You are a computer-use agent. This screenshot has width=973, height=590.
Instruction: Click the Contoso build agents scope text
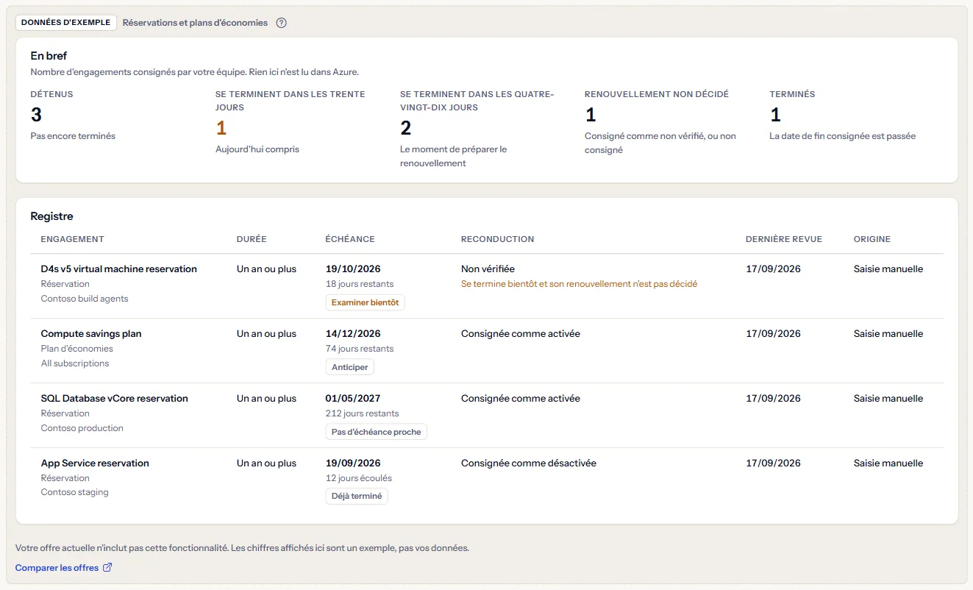pos(85,299)
